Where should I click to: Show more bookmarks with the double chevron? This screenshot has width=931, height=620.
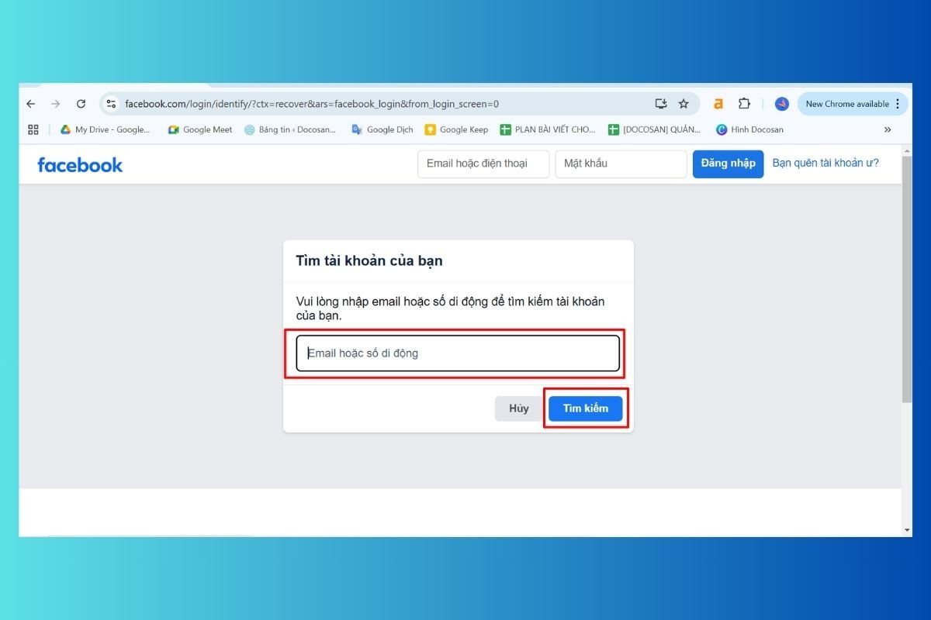[x=888, y=129]
